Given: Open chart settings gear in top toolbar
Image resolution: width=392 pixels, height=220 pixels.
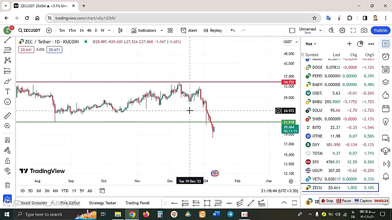Looking at the screenshot, I should coord(342,30).
